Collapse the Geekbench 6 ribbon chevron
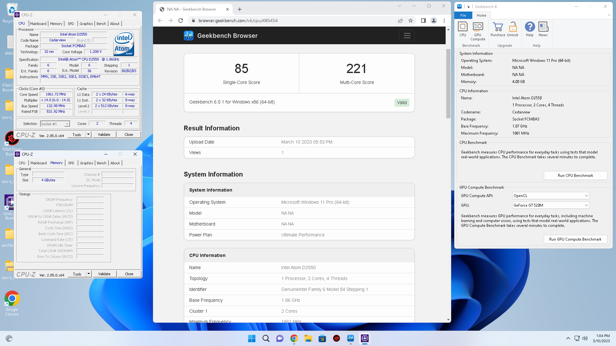The width and height of the screenshot is (616, 346). [x=609, y=15]
